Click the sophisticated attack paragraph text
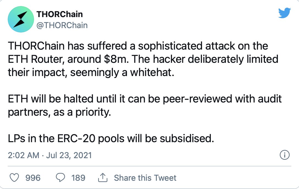 (143, 59)
